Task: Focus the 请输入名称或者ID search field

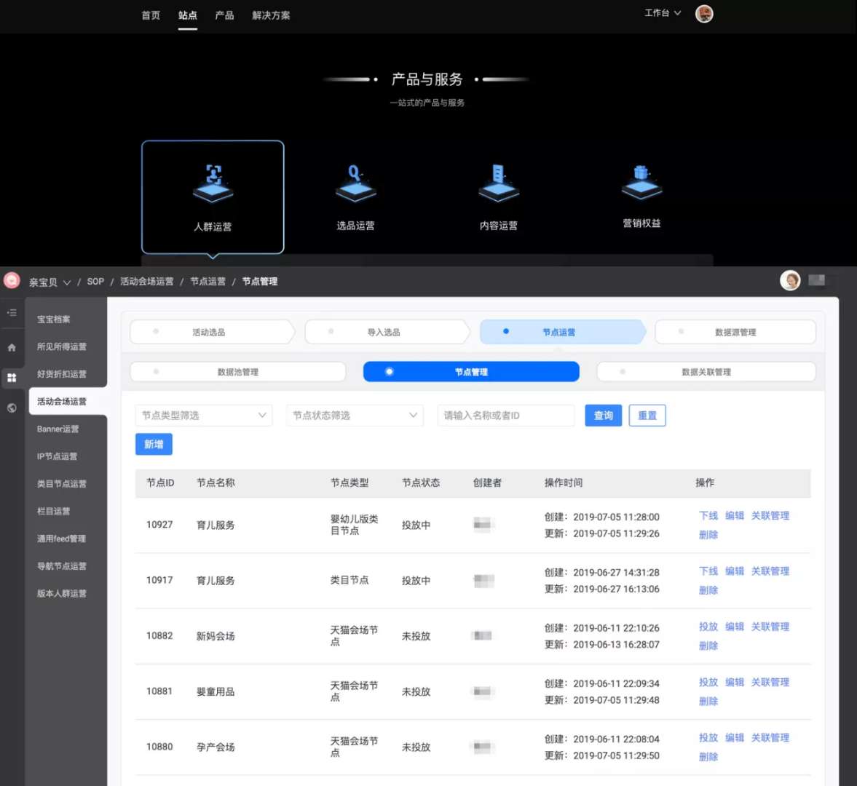Action: [x=505, y=415]
